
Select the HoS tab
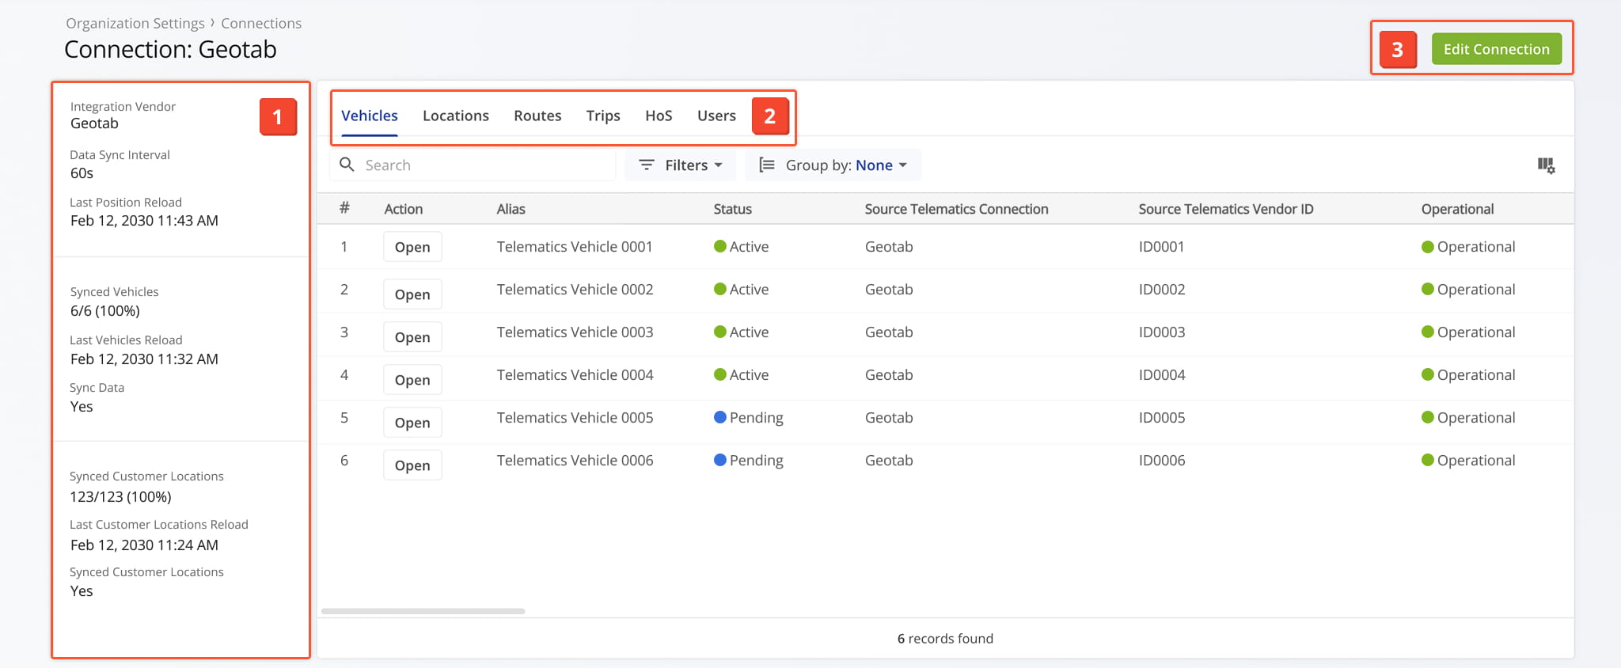pyautogui.click(x=658, y=116)
